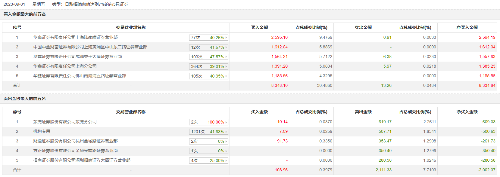This screenshot has width=500, height=177.
Task: Click the 买入金额最大的前五名 section heading
Action: tap(25, 14)
